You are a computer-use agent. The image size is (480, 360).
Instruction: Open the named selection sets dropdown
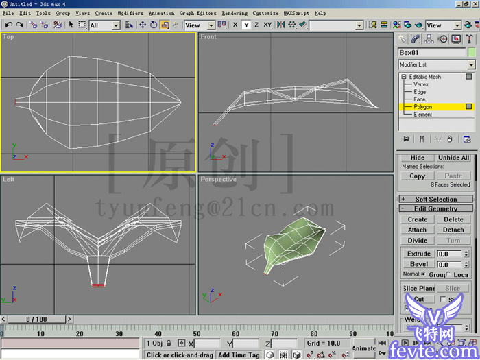click(x=359, y=25)
